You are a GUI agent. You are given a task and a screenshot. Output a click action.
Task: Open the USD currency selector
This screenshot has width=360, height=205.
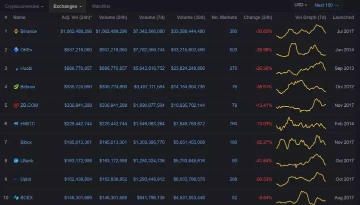coord(300,5)
